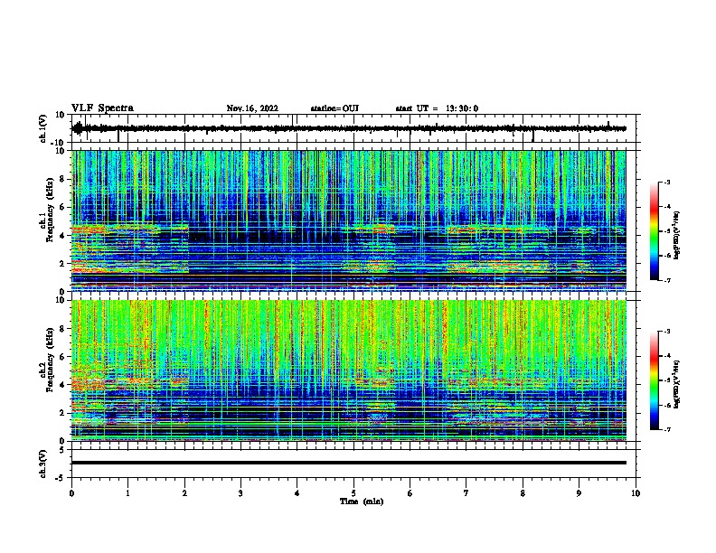This screenshot has width=716, height=553.
Task: Click the log(PSD) label beside ch.2 colorbar
Action: 677,384
